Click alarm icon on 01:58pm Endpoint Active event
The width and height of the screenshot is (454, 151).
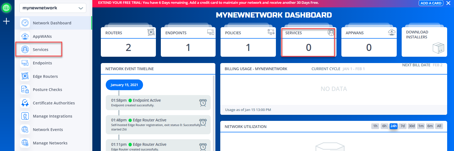tap(203, 103)
